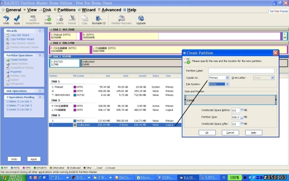Click Cancel in Create Partition dialog
This screenshot has width=289, height=181.
[230, 133]
